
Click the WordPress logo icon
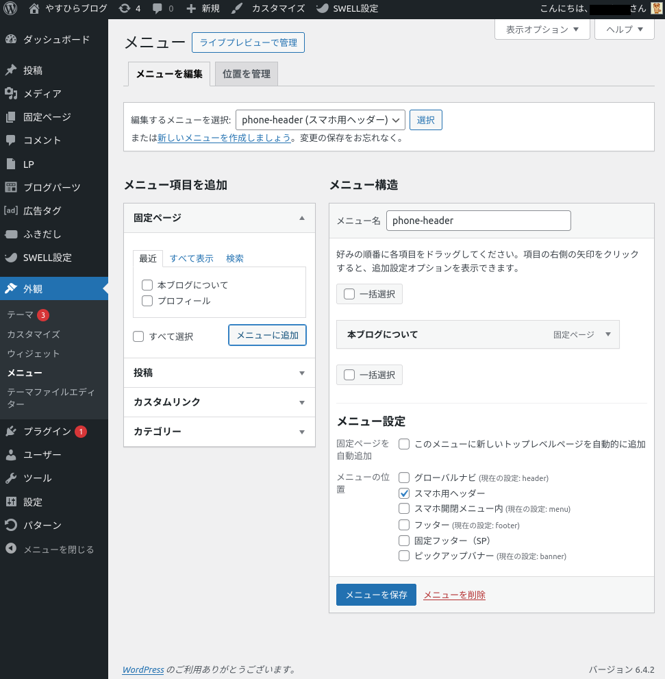(10, 8)
